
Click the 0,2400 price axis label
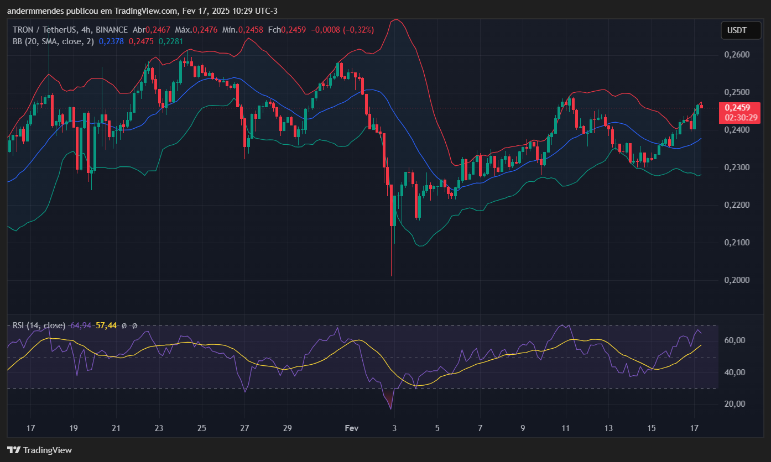coord(737,130)
